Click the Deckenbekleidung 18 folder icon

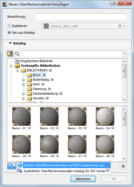click(29, 94)
